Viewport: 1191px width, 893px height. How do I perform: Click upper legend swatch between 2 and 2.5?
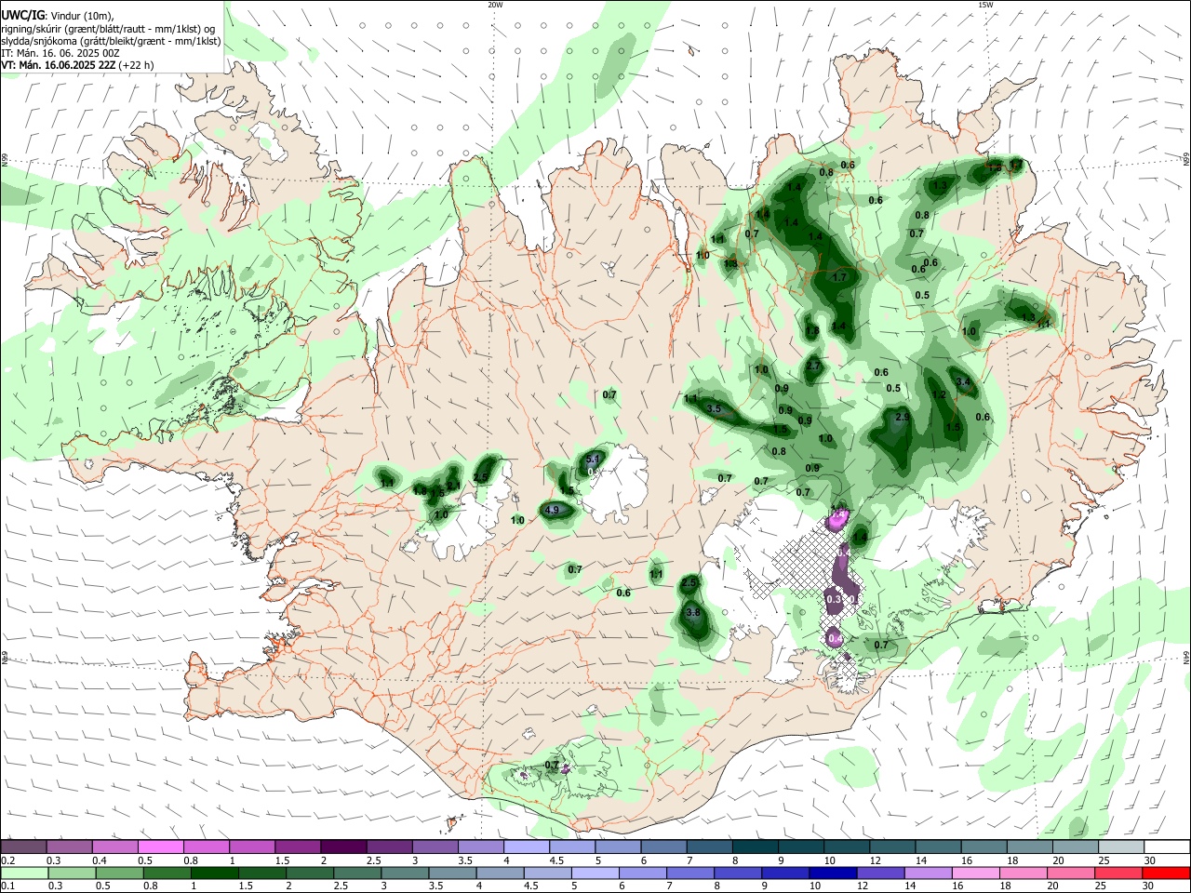click(x=343, y=847)
